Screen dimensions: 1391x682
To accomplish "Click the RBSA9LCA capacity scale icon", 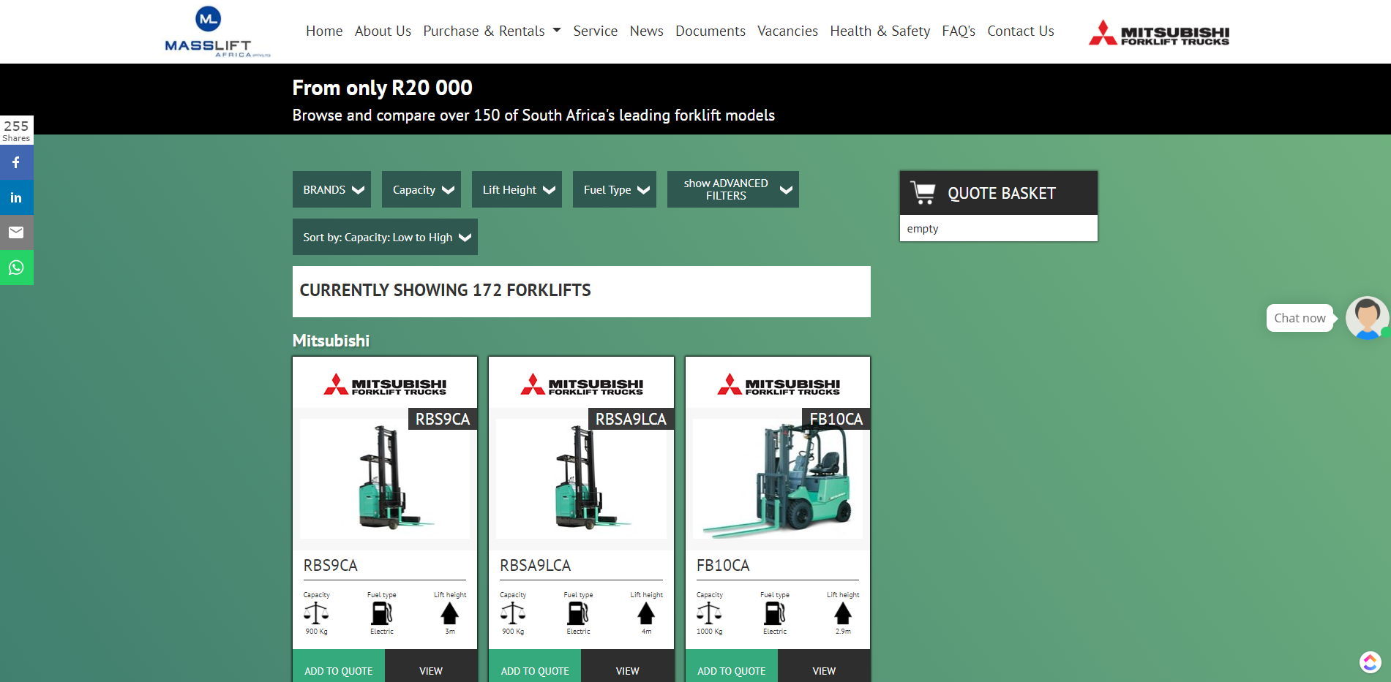I will (x=513, y=613).
